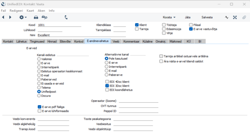
Task: Tick the Edasimüüja checkbox
Action: click(x=164, y=29)
